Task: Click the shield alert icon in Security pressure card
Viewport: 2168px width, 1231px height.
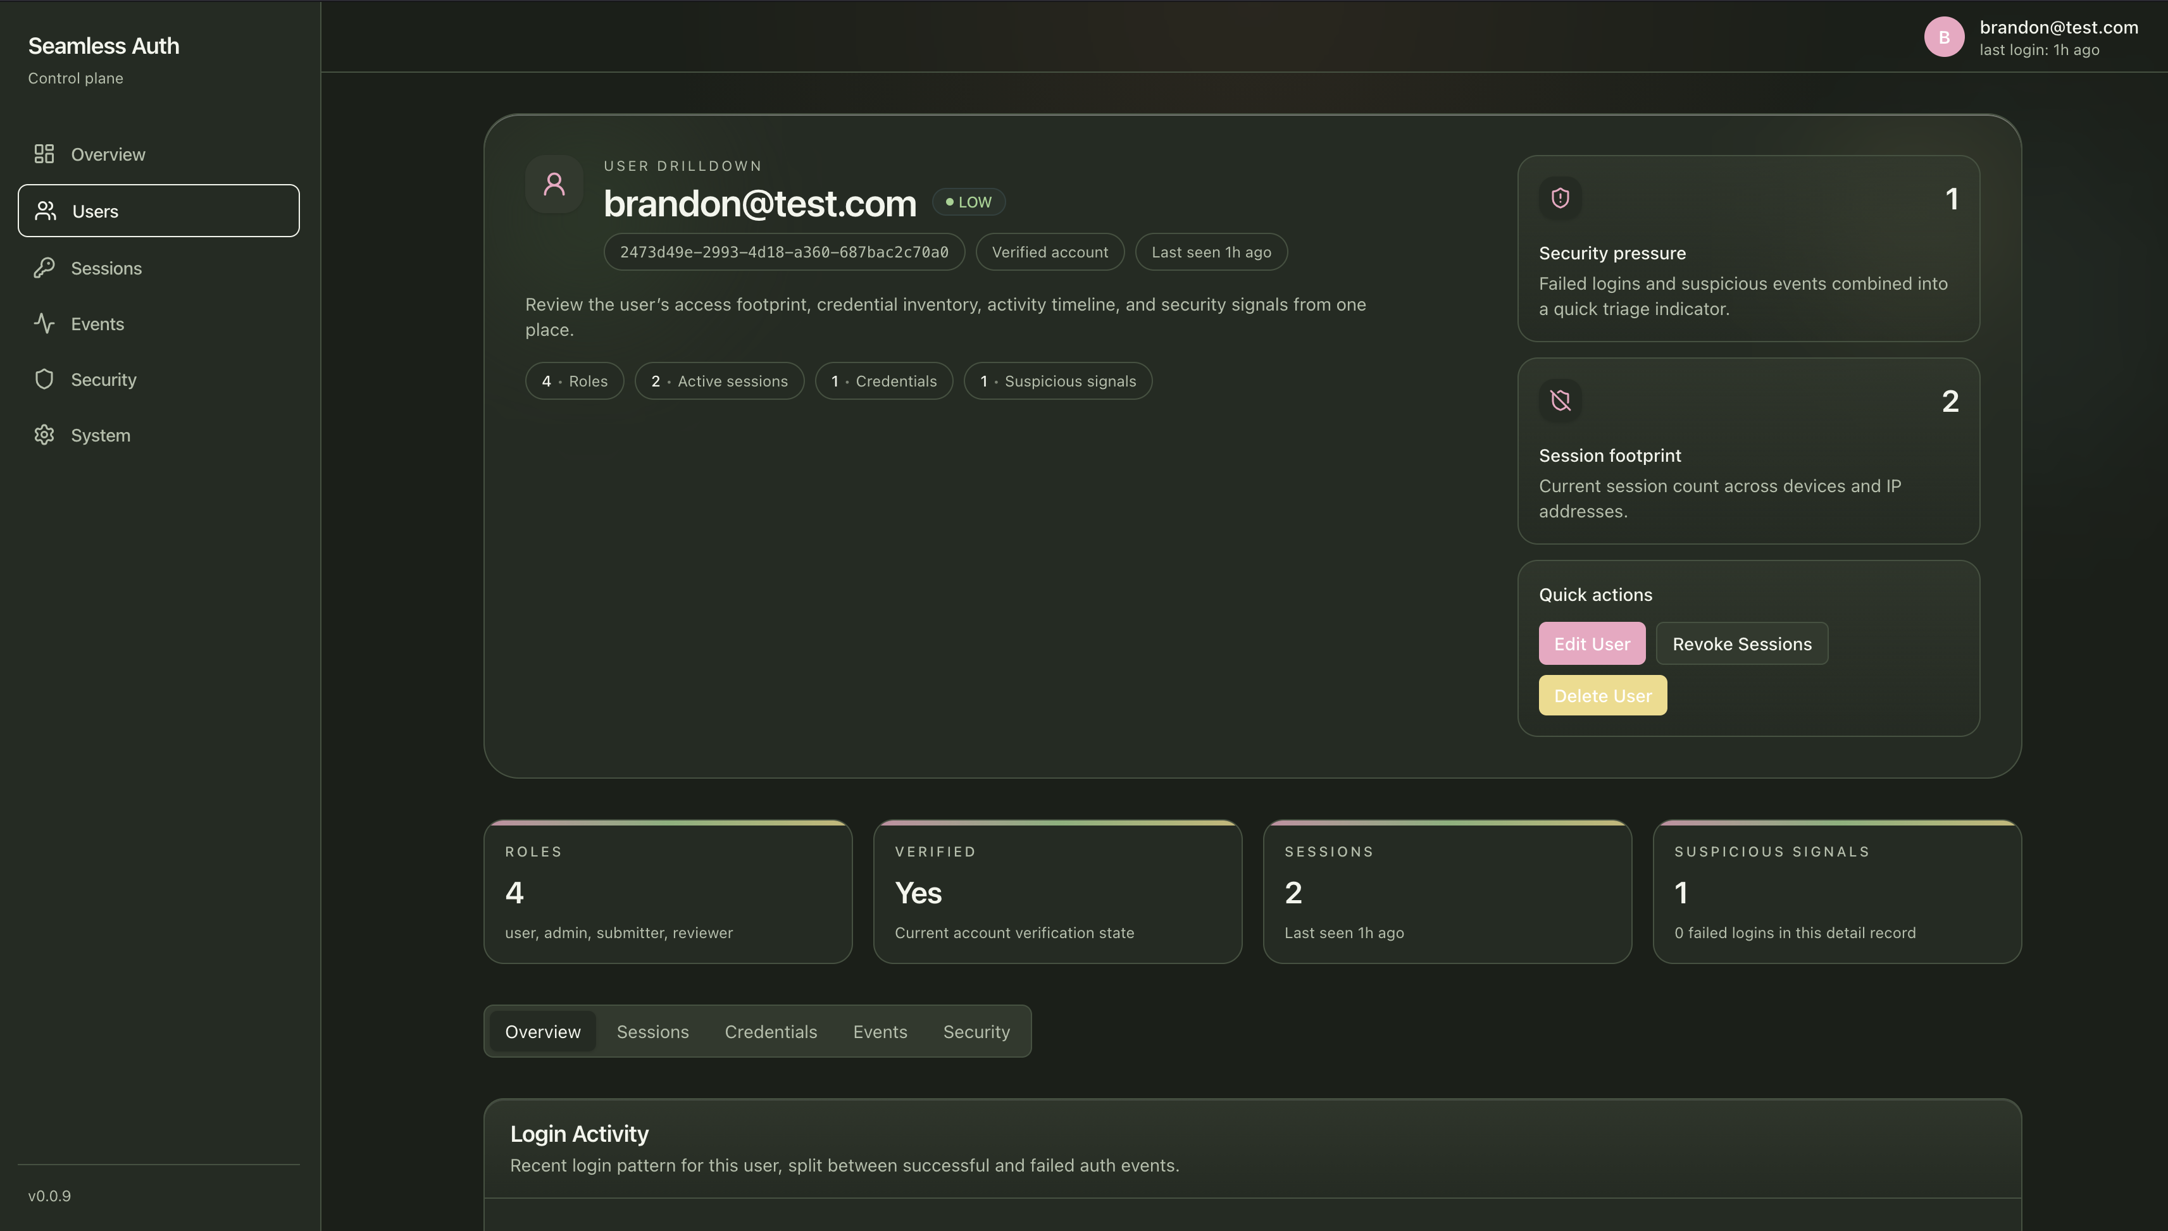Action: (x=1560, y=198)
